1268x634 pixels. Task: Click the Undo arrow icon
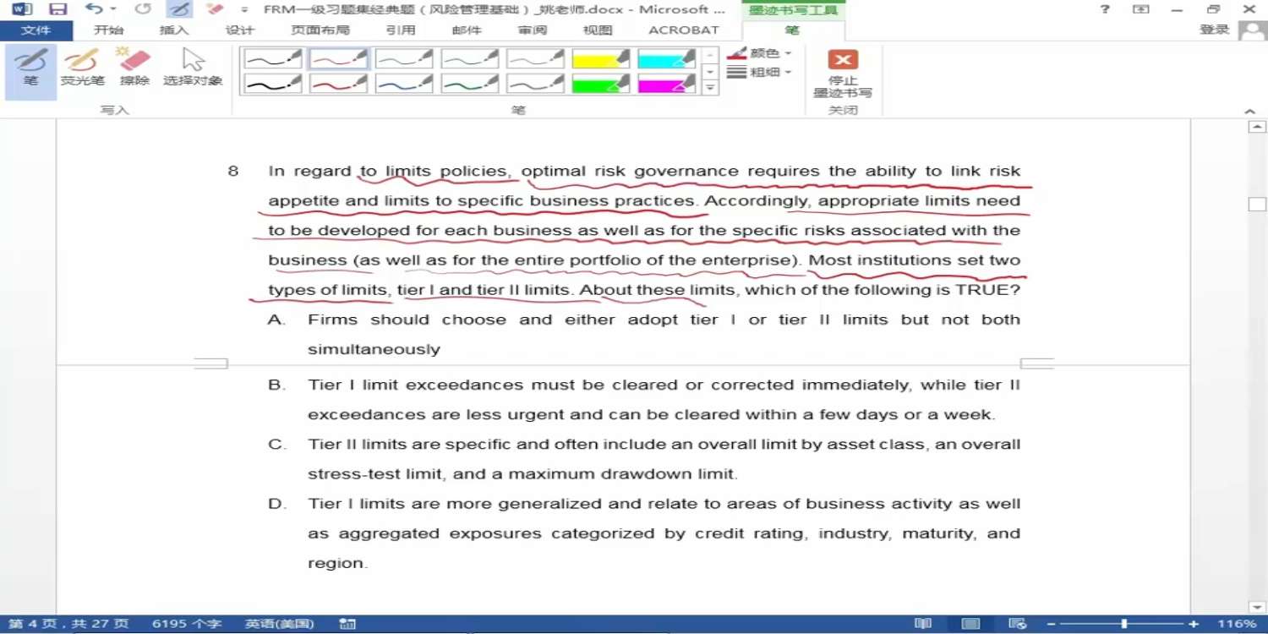click(x=93, y=10)
